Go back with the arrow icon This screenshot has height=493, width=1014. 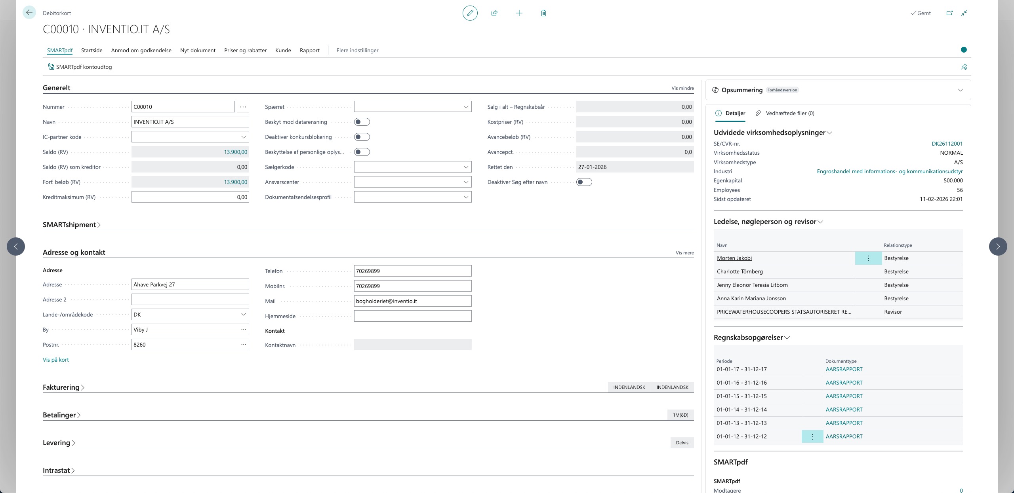[29, 13]
